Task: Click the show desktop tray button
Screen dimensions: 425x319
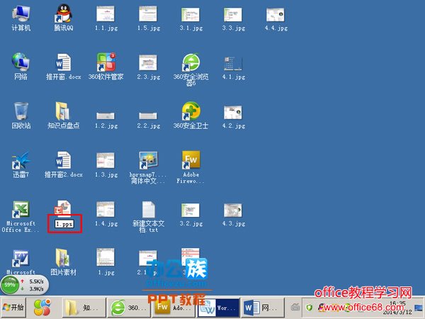Action: click(419, 308)
